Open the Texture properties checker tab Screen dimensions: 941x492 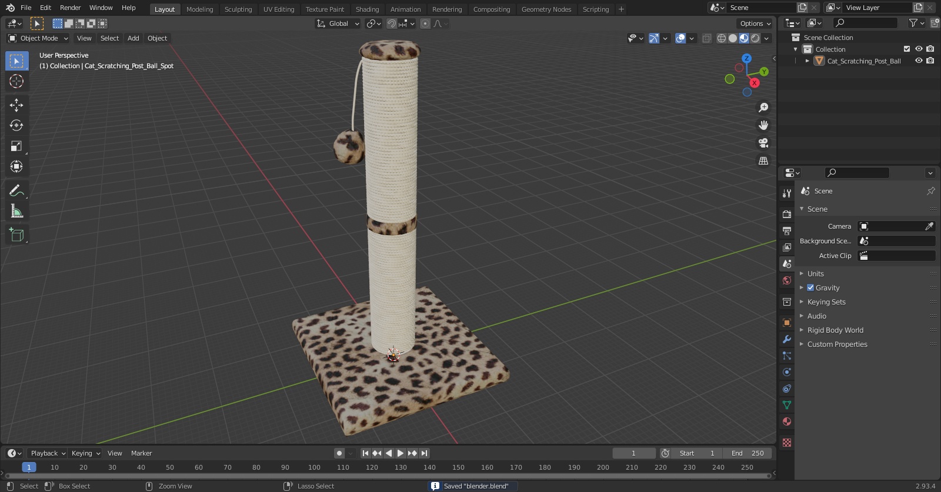(787, 442)
